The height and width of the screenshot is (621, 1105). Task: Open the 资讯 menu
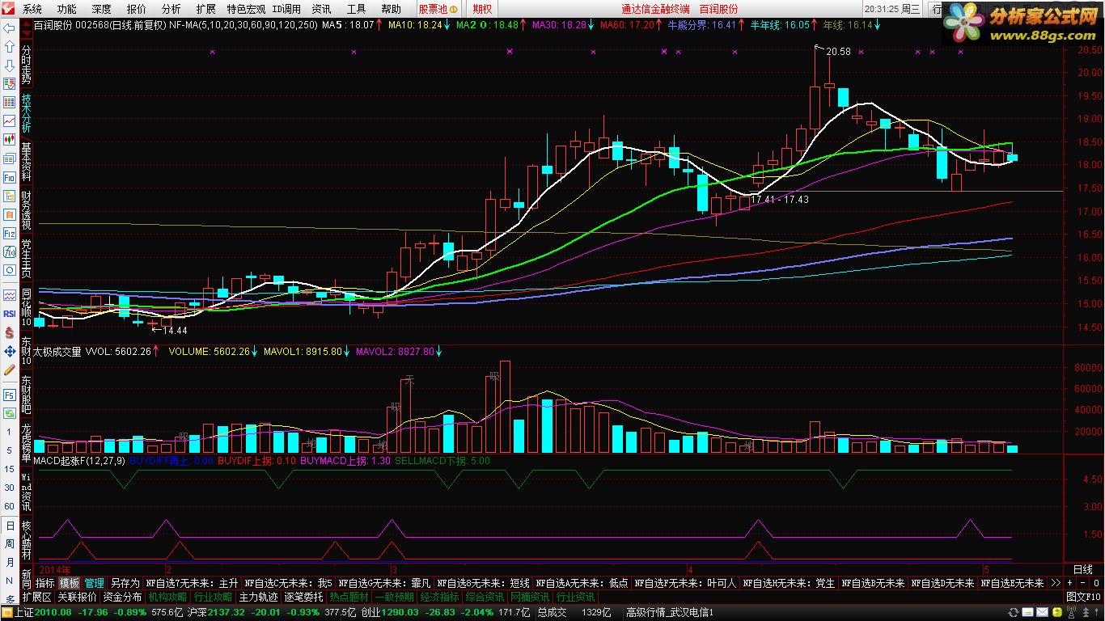(x=321, y=9)
